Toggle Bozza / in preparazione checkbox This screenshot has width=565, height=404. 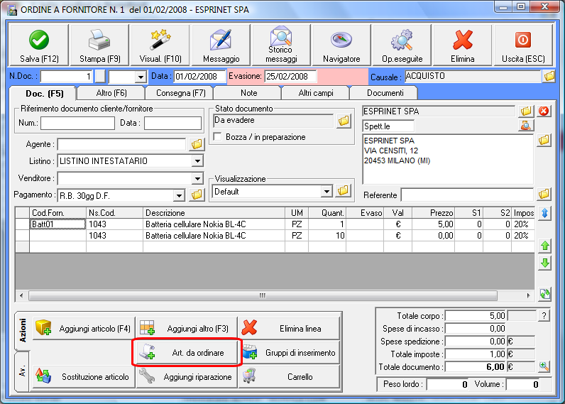click(x=217, y=137)
